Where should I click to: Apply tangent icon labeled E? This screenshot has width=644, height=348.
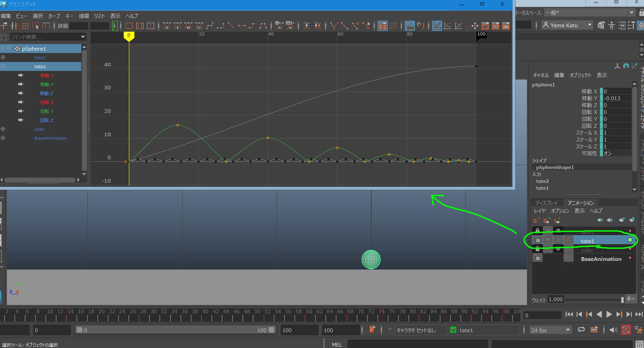[178, 26]
